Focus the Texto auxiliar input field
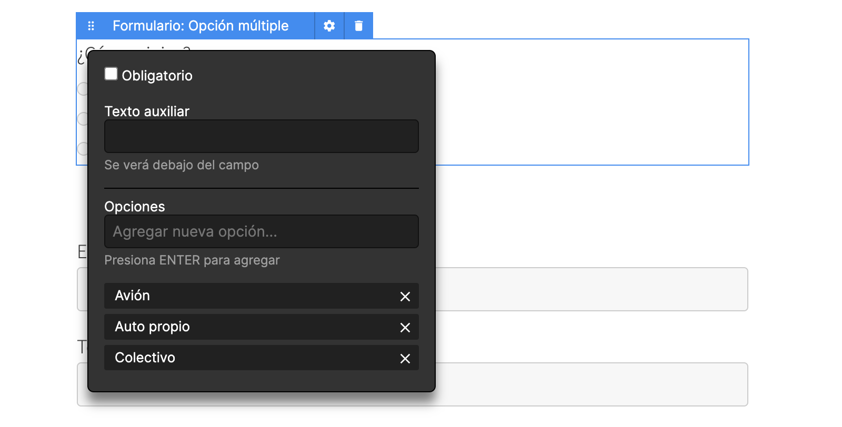 point(262,136)
